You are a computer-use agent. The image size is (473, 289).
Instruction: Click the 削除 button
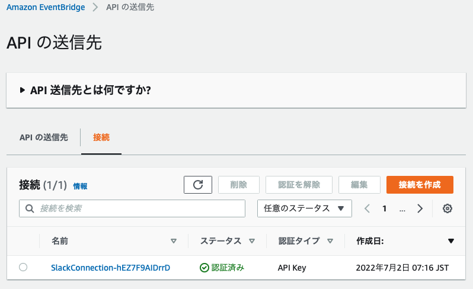(239, 185)
